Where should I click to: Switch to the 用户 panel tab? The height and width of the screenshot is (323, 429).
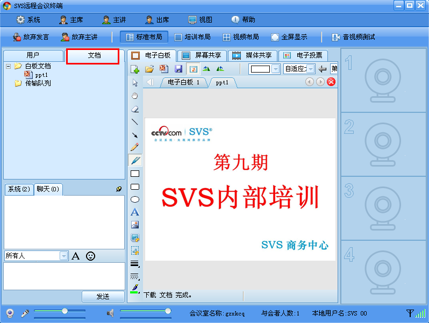[x=33, y=55]
